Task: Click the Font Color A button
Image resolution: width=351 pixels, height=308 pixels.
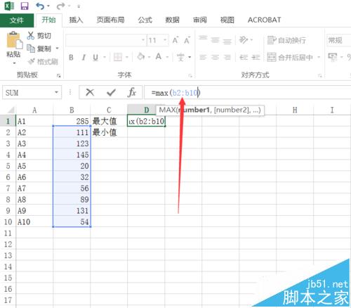Action: click(x=159, y=57)
